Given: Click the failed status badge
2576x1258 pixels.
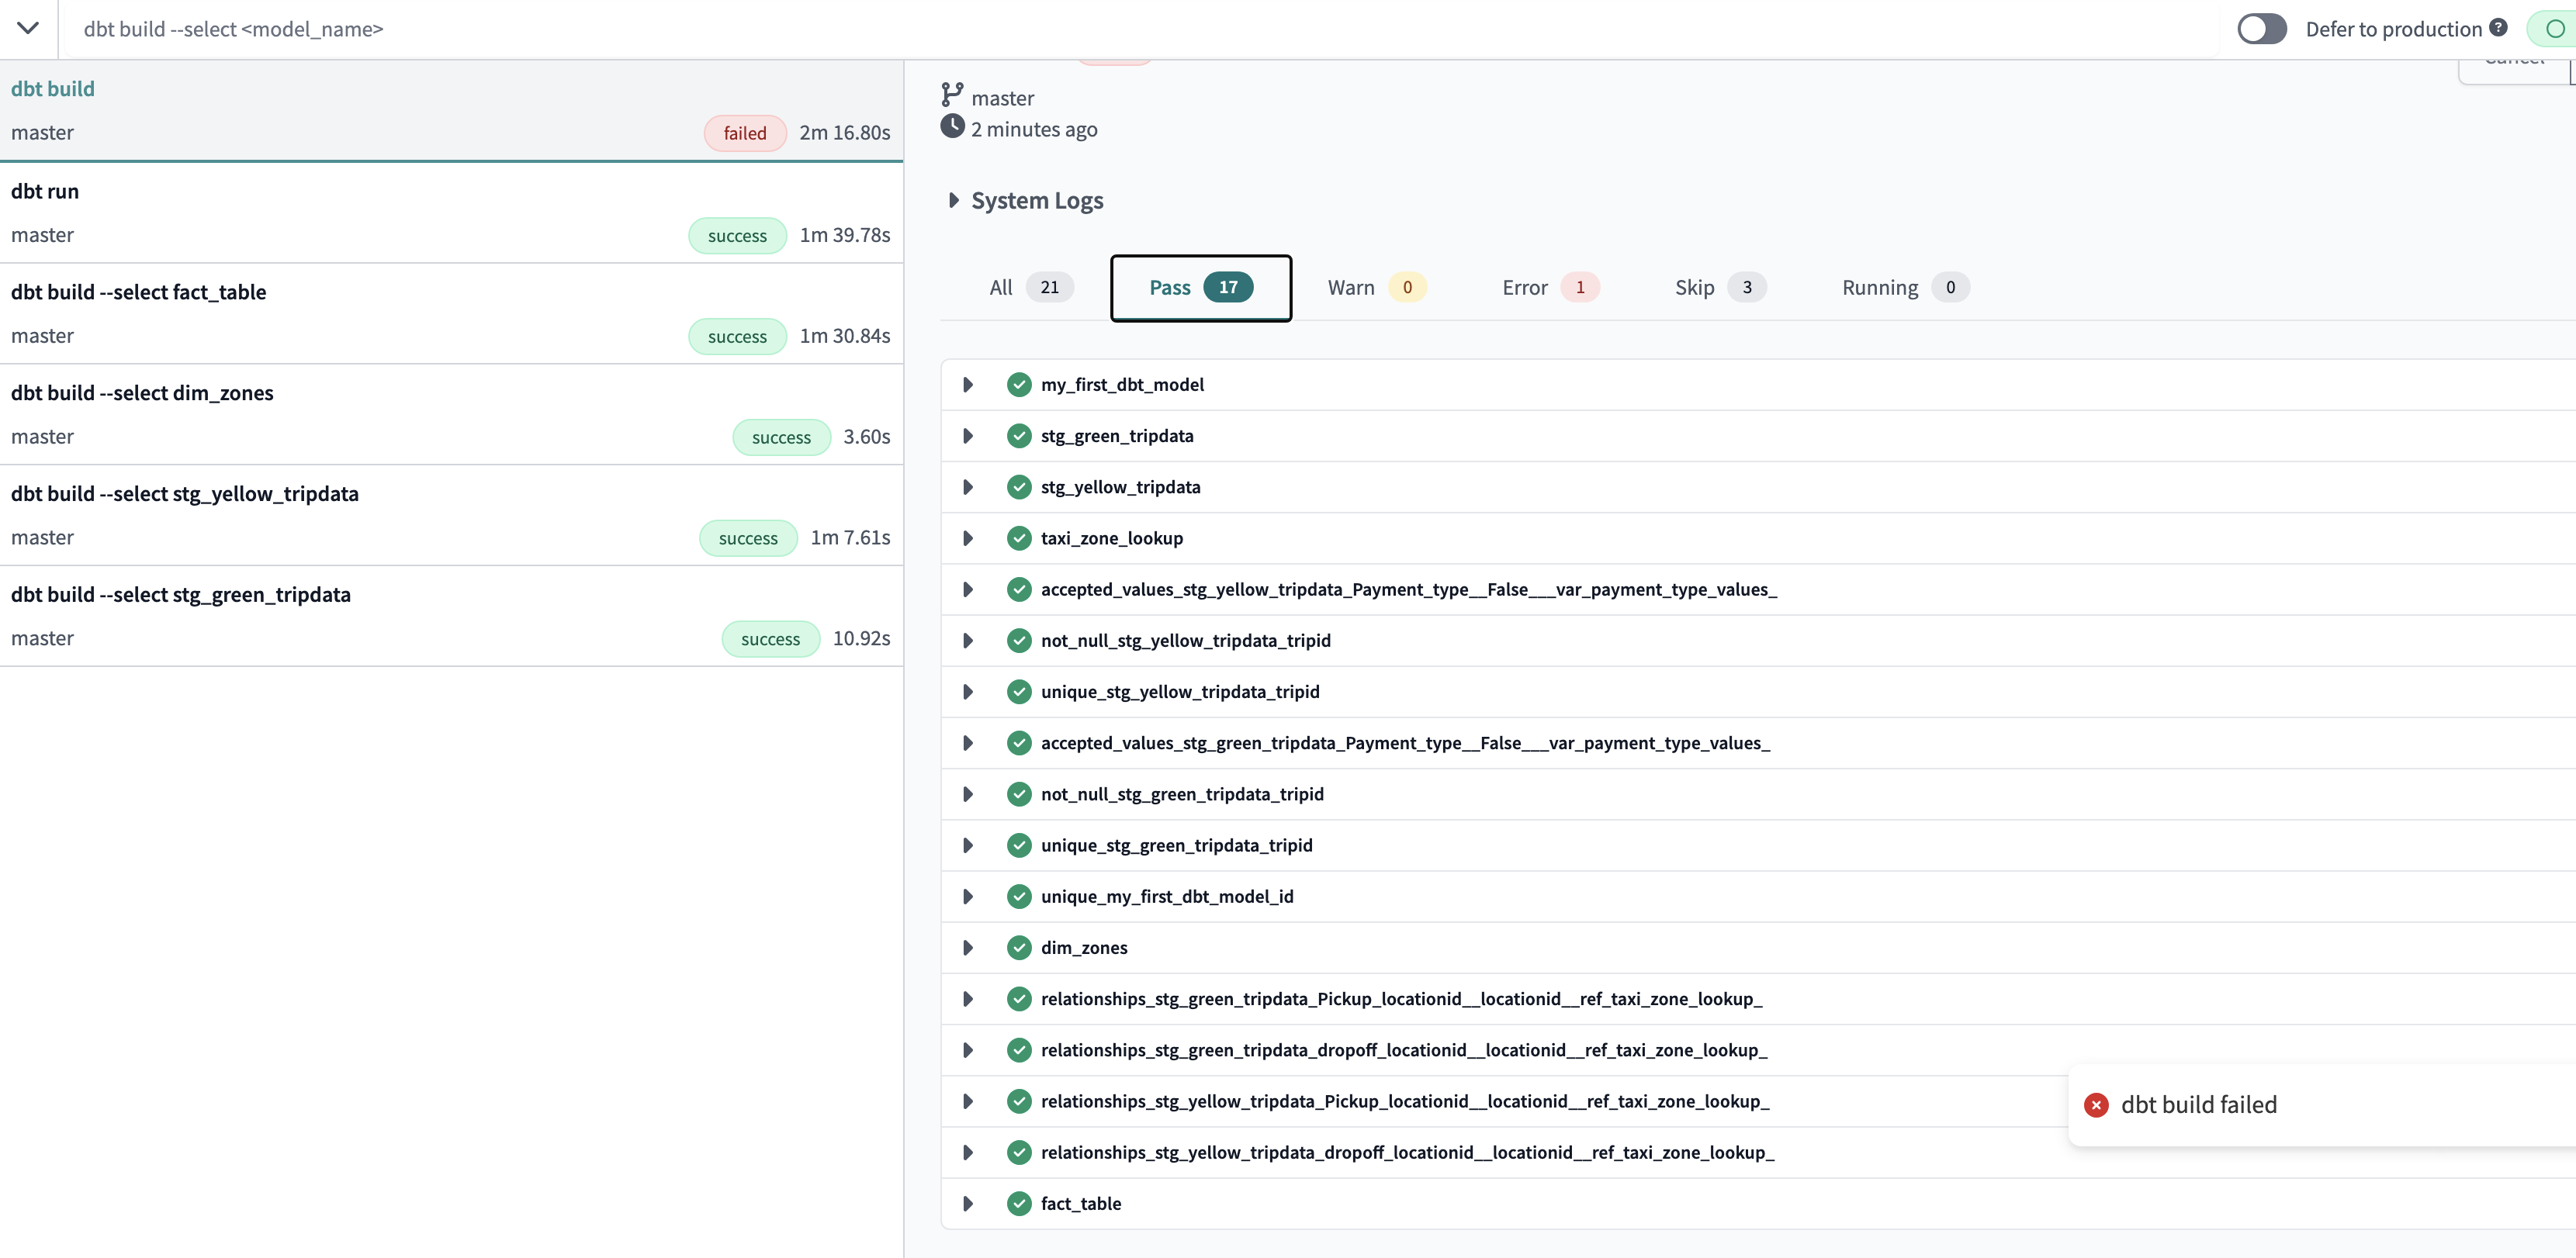Looking at the screenshot, I should pyautogui.click(x=745, y=133).
